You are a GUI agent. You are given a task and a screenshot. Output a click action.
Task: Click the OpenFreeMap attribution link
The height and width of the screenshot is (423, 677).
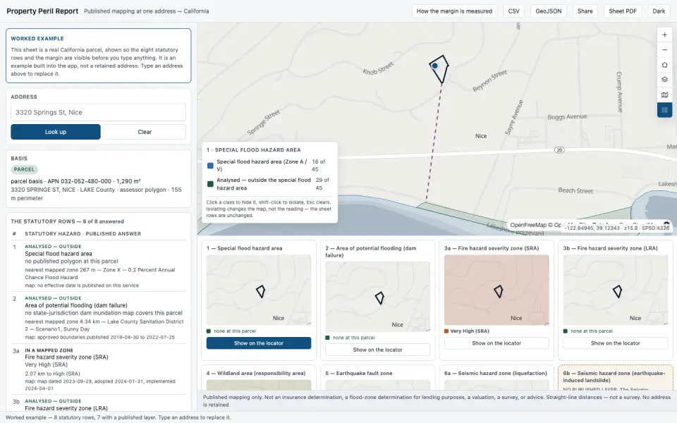pos(528,225)
